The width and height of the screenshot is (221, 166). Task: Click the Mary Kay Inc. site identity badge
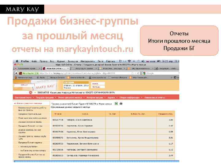click(29, 73)
